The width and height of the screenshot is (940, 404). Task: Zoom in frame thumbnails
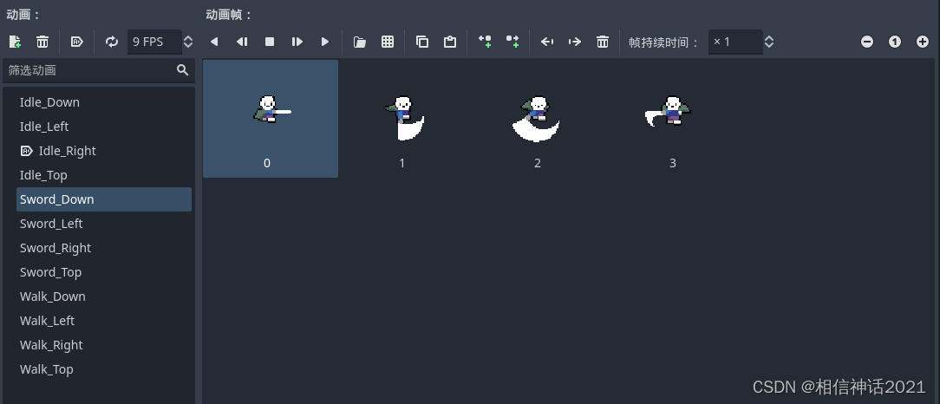[x=923, y=42]
